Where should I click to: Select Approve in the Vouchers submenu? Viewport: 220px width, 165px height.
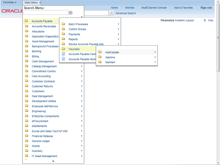(x=110, y=57)
